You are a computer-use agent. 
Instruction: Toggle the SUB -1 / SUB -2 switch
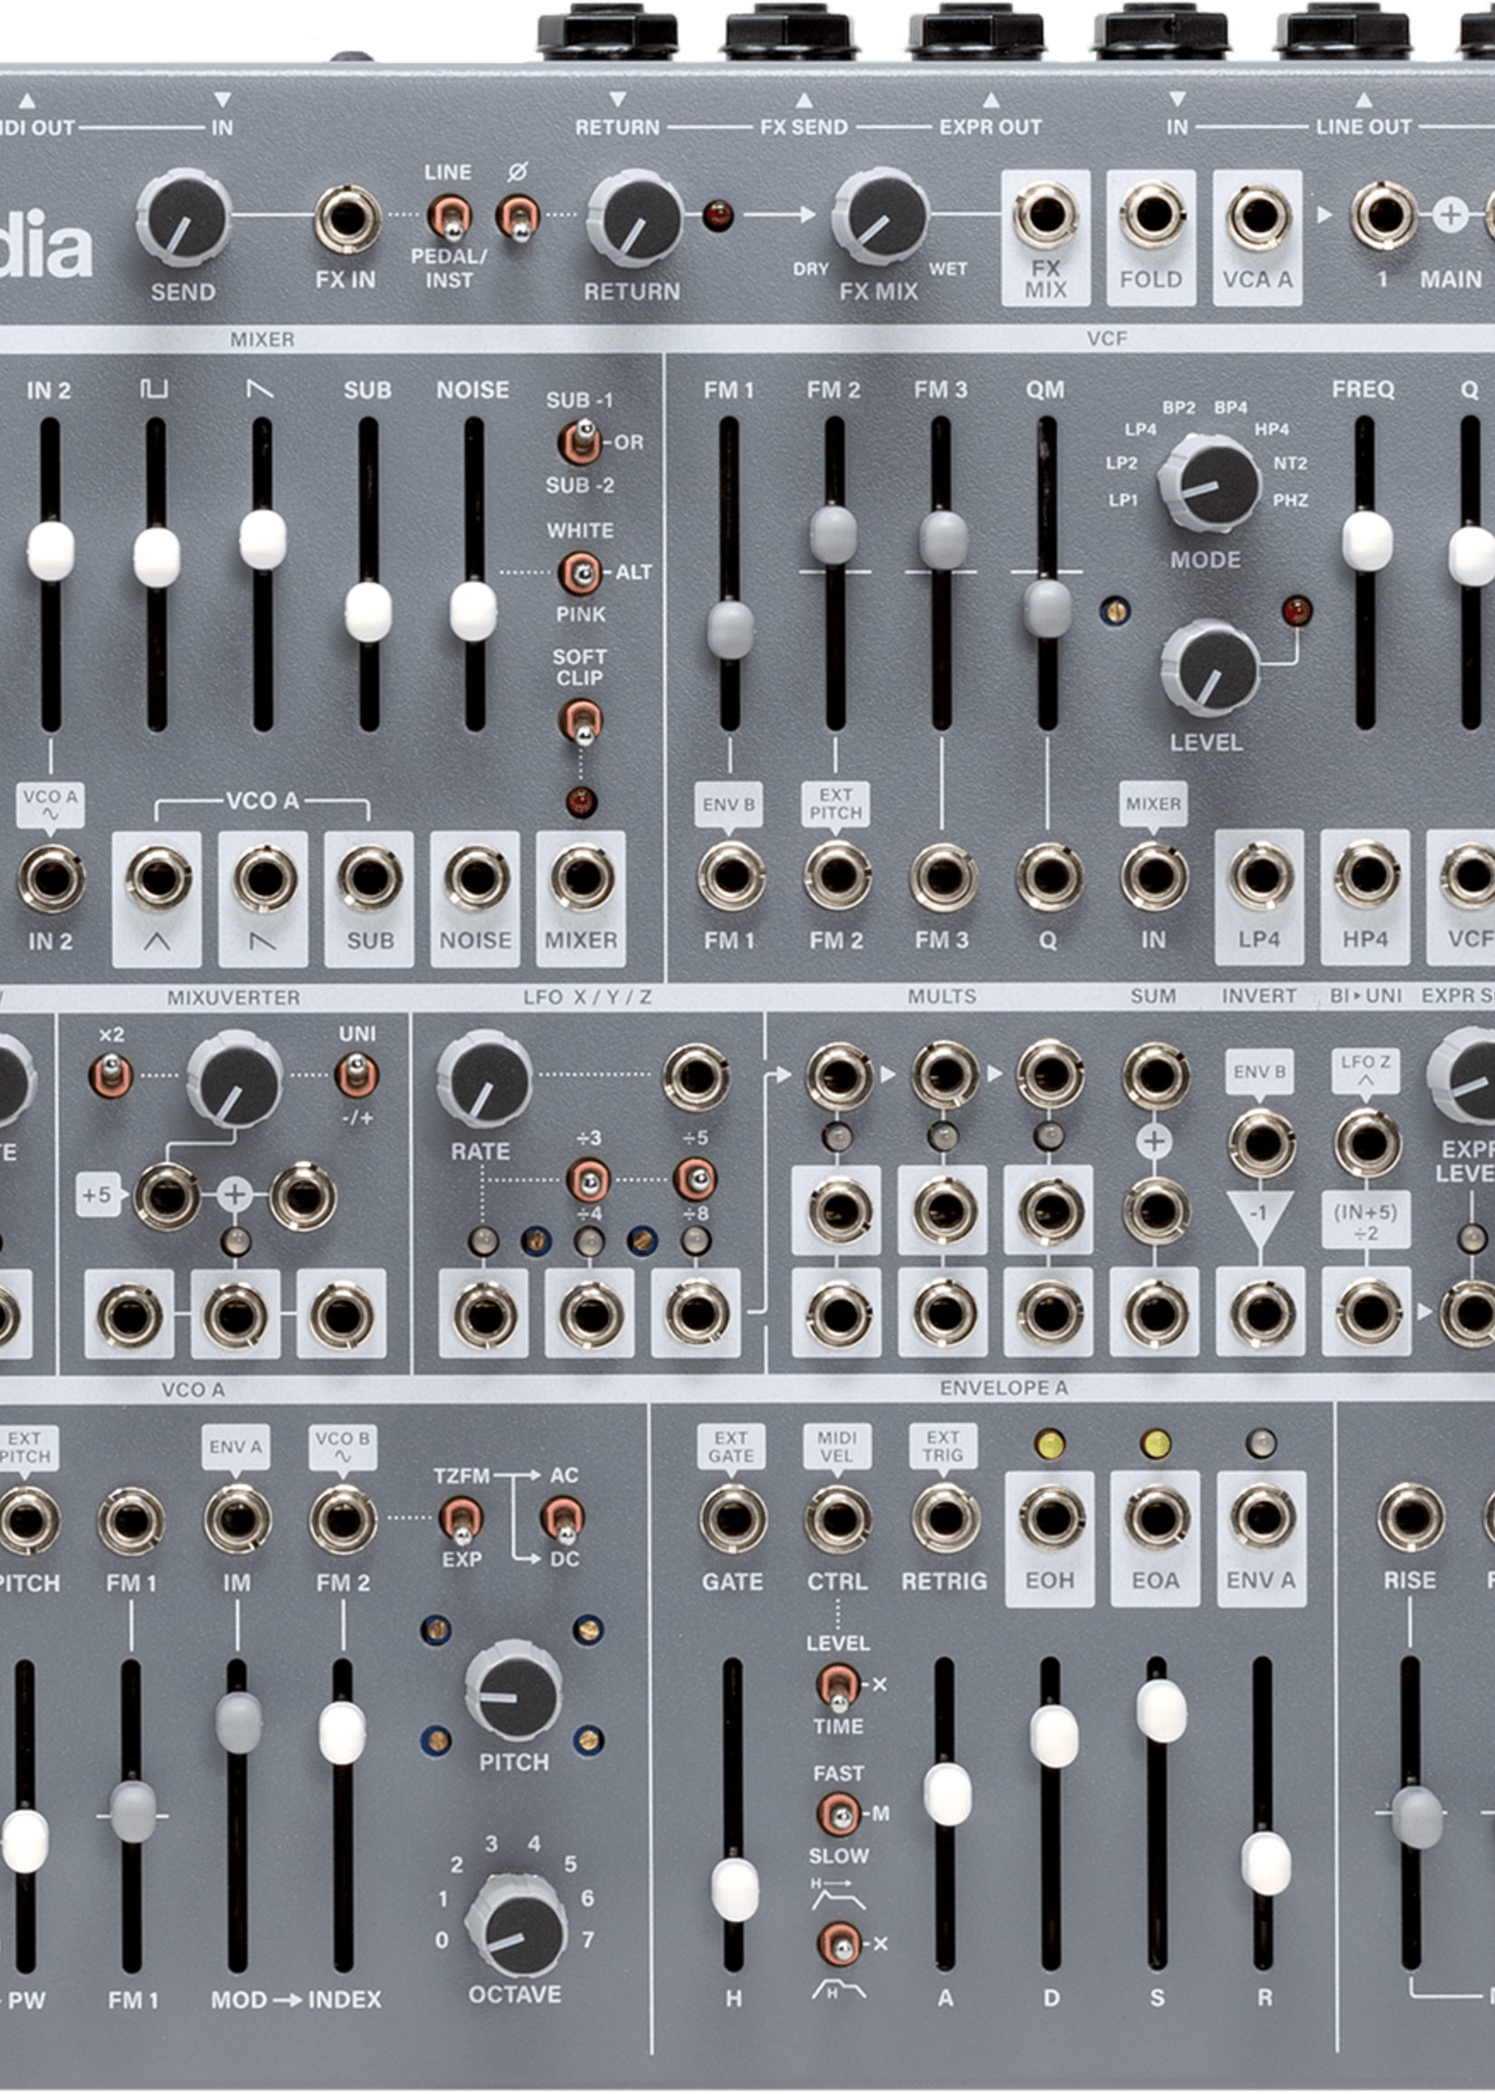click(580, 443)
